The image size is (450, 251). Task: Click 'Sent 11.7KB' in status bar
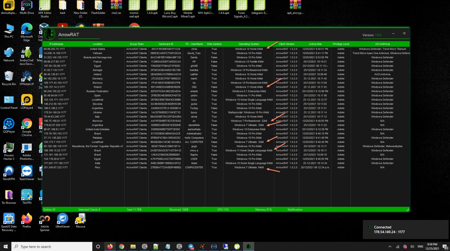point(134,210)
